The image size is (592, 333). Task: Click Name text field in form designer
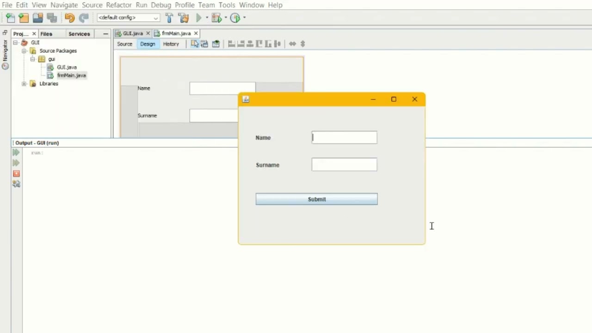point(222,88)
